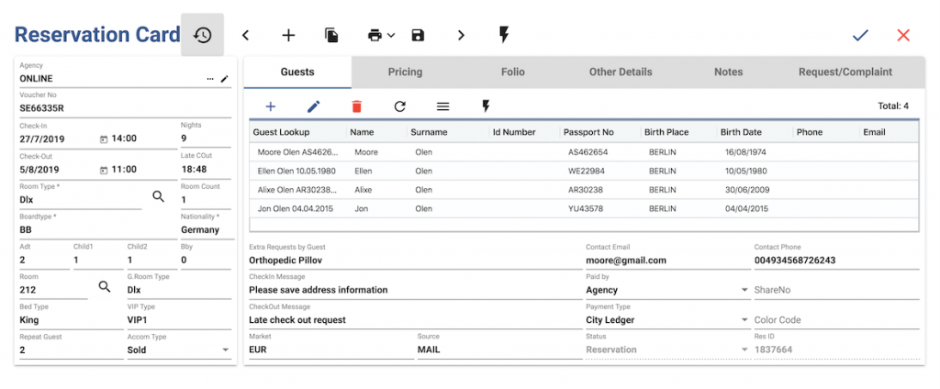Expand the Accom Type Sold dropdown

[226, 350]
